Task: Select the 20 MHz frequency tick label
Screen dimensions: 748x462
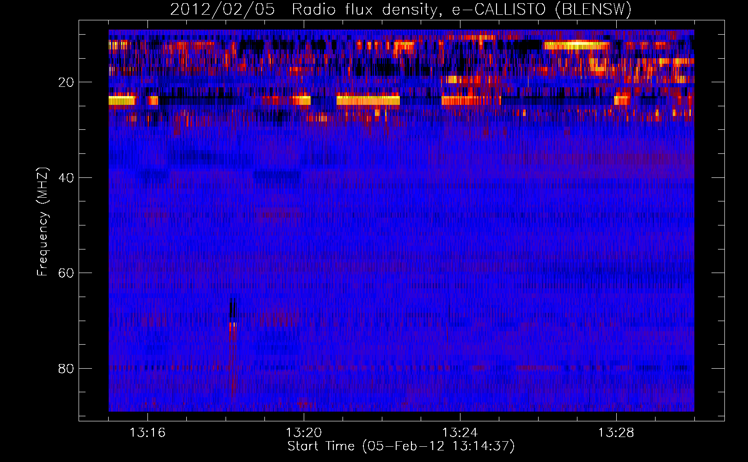Action: point(66,82)
